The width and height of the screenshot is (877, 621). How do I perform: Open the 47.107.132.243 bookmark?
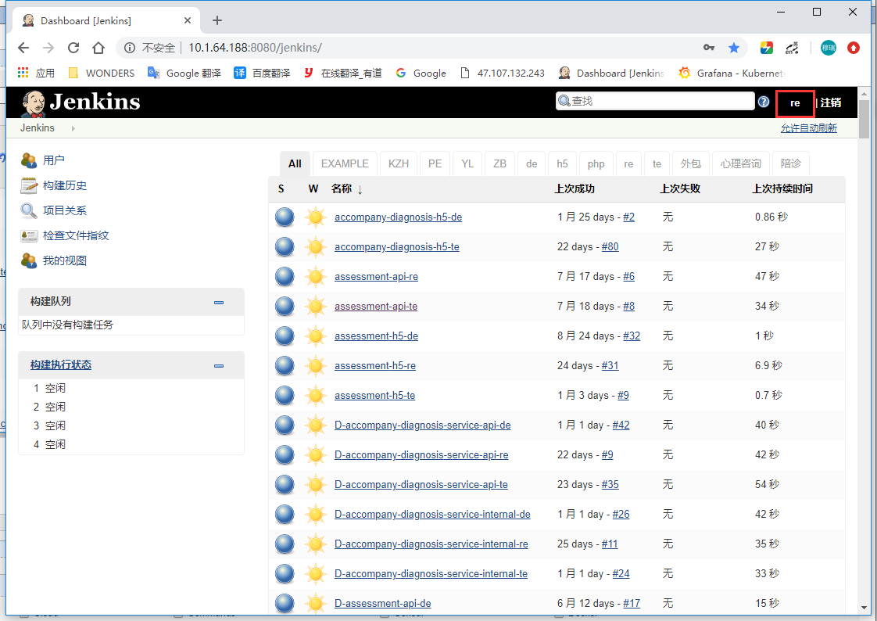coord(503,73)
